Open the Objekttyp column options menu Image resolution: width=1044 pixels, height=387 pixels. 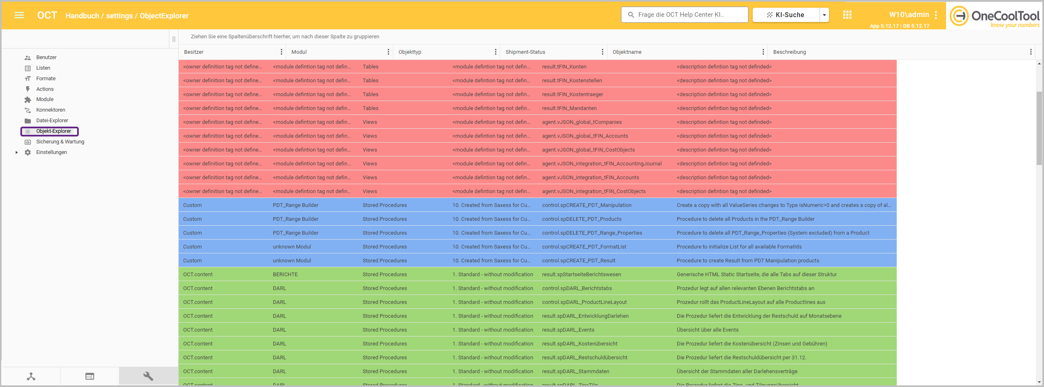click(x=495, y=52)
